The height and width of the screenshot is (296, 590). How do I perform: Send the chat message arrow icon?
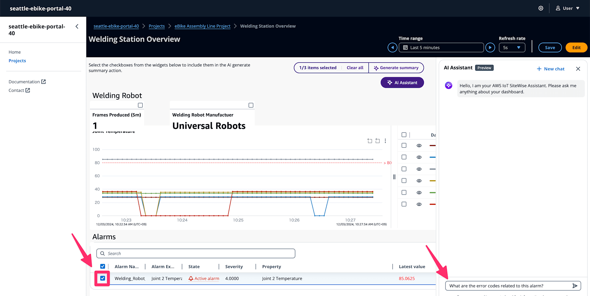click(575, 286)
